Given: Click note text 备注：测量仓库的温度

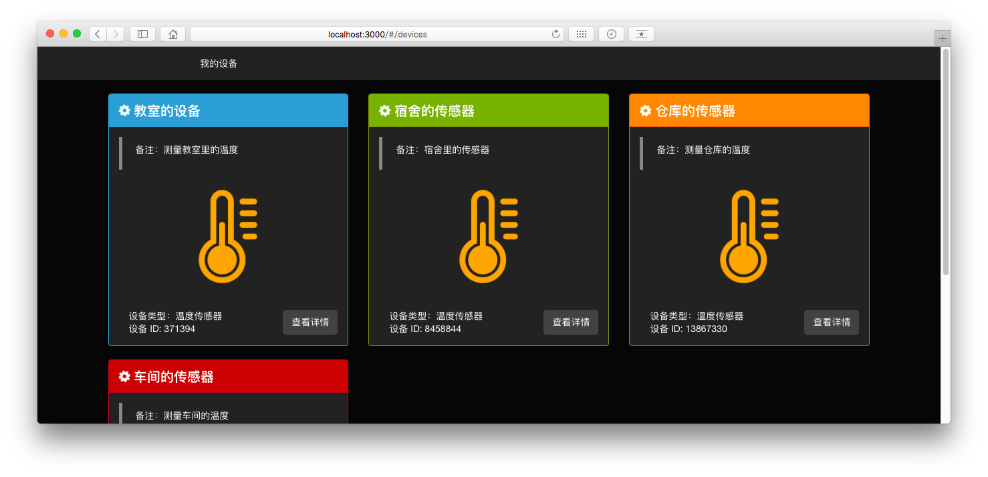Looking at the screenshot, I should (x=703, y=150).
